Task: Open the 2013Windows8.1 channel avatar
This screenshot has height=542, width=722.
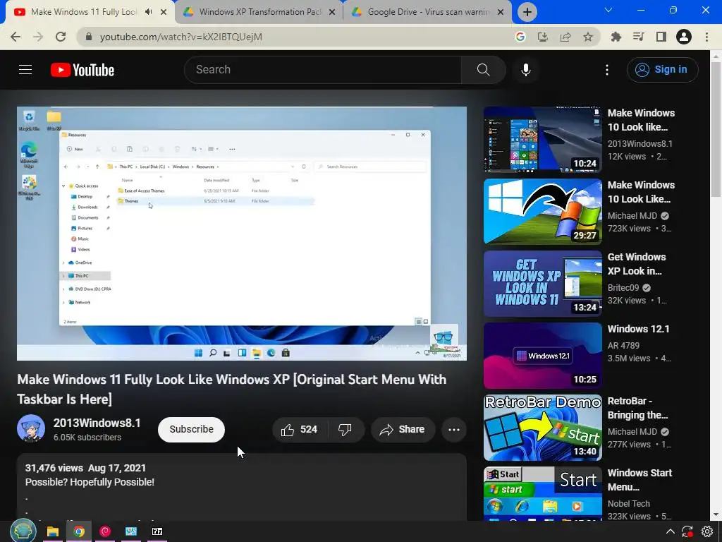Action: point(31,428)
